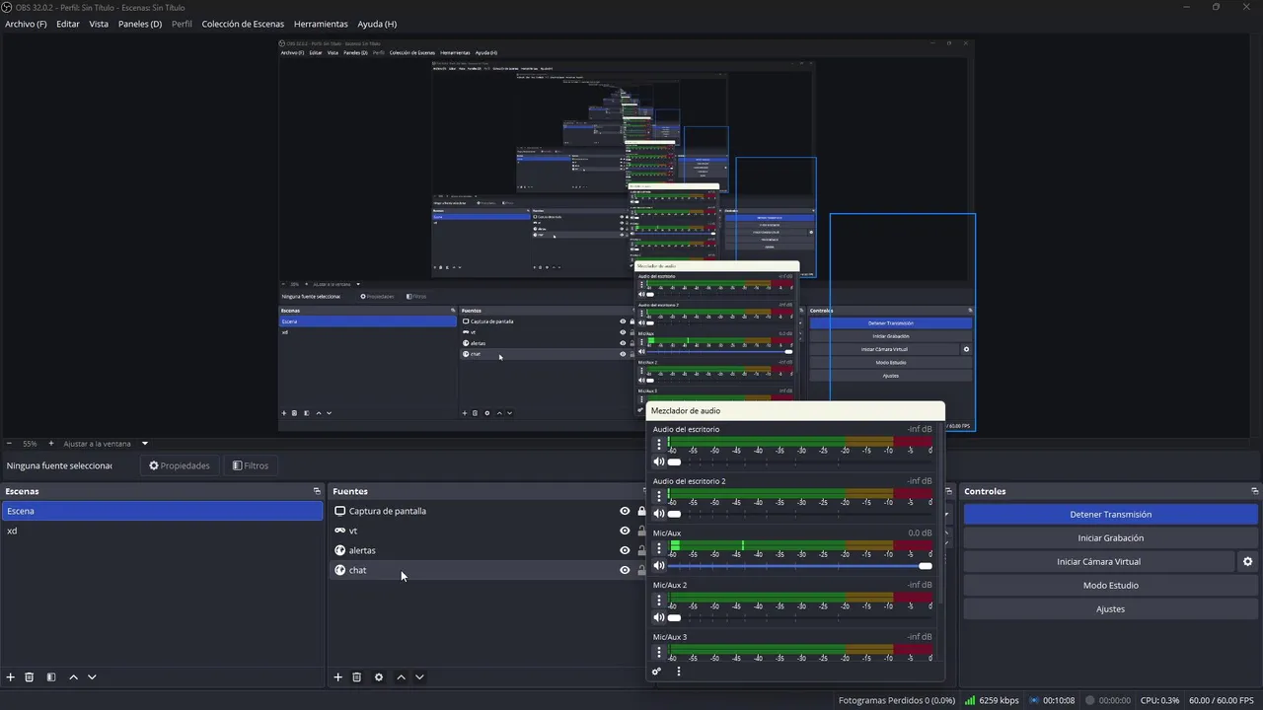The width and height of the screenshot is (1263, 710).
Task: Mute the Mic/Aux 2 channel
Action: (x=658, y=618)
